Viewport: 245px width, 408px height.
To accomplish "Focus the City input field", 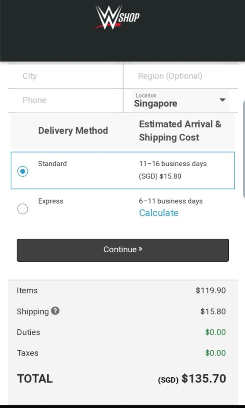I will [65, 76].
